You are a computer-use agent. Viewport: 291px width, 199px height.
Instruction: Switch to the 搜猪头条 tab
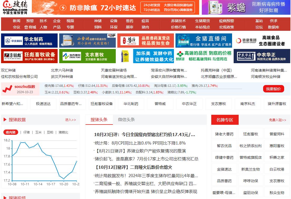click(99, 120)
